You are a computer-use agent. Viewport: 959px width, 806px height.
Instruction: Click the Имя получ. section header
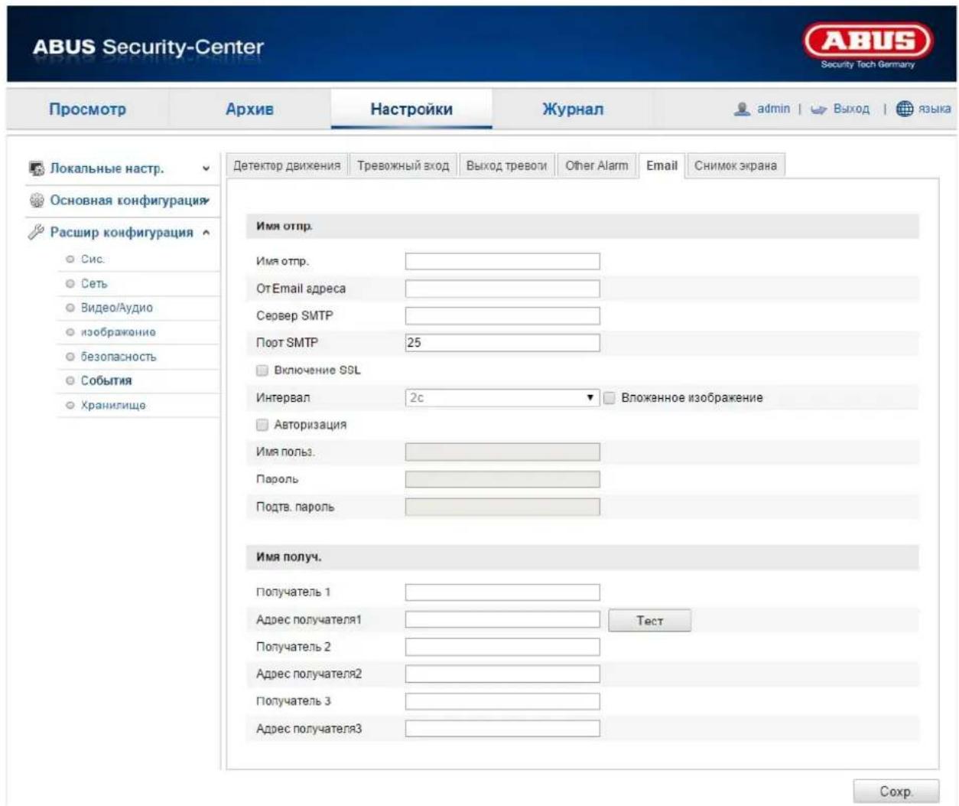point(583,557)
